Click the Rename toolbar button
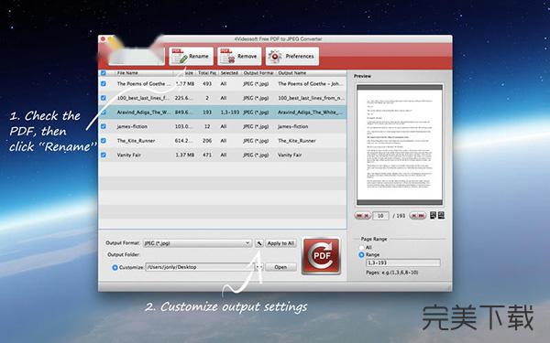Viewport: 550px width, 343px height. tap(192, 56)
